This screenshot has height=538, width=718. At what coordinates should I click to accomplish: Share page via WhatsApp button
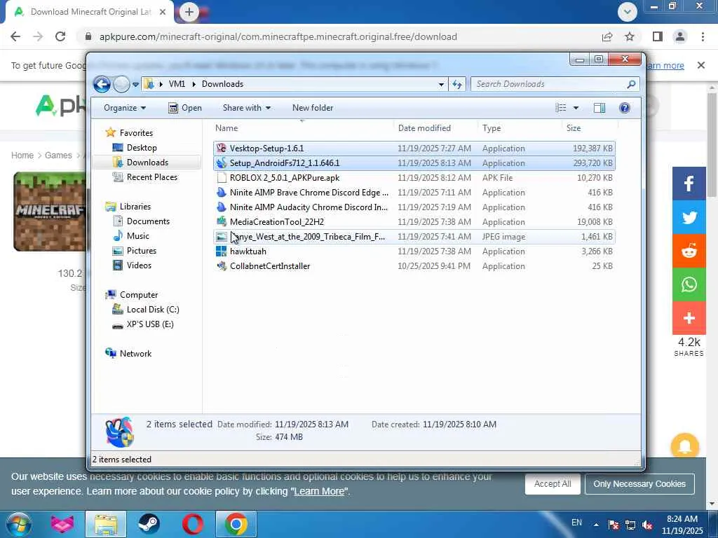tap(689, 284)
